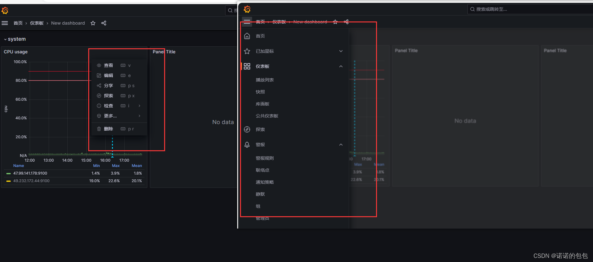Image resolution: width=593 pixels, height=262 pixels.
Task: Collapse 警报 section chevron
Action: [341, 145]
